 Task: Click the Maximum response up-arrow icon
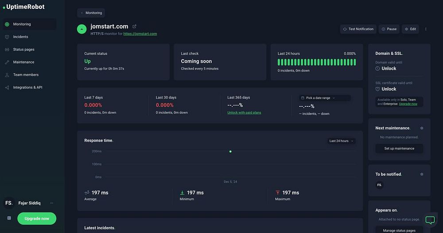click(278, 193)
